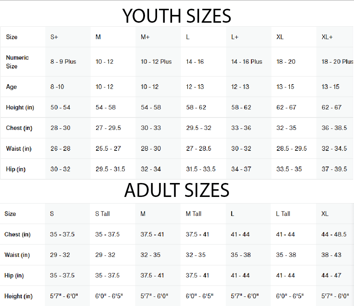Select the 29.5 - 31.5 hip cell
This screenshot has width=354, height=306.
110,169
